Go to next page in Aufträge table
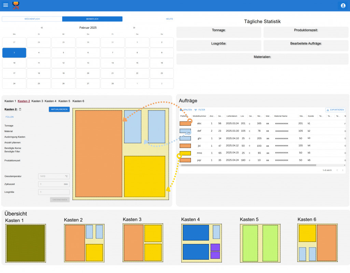 click(342, 170)
